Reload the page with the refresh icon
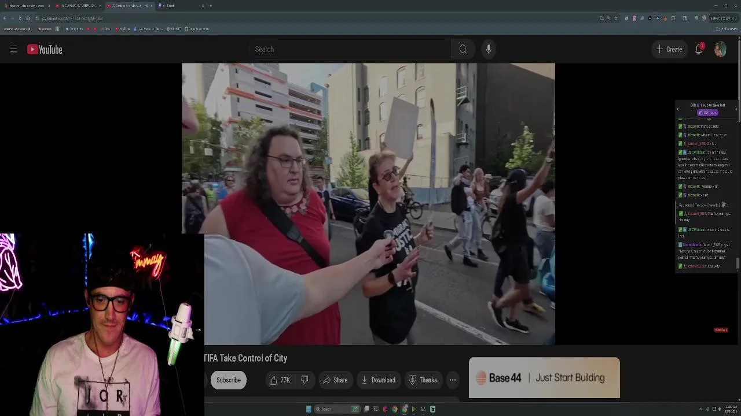The width and height of the screenshot is (741, 416). (x=20, y=18)
